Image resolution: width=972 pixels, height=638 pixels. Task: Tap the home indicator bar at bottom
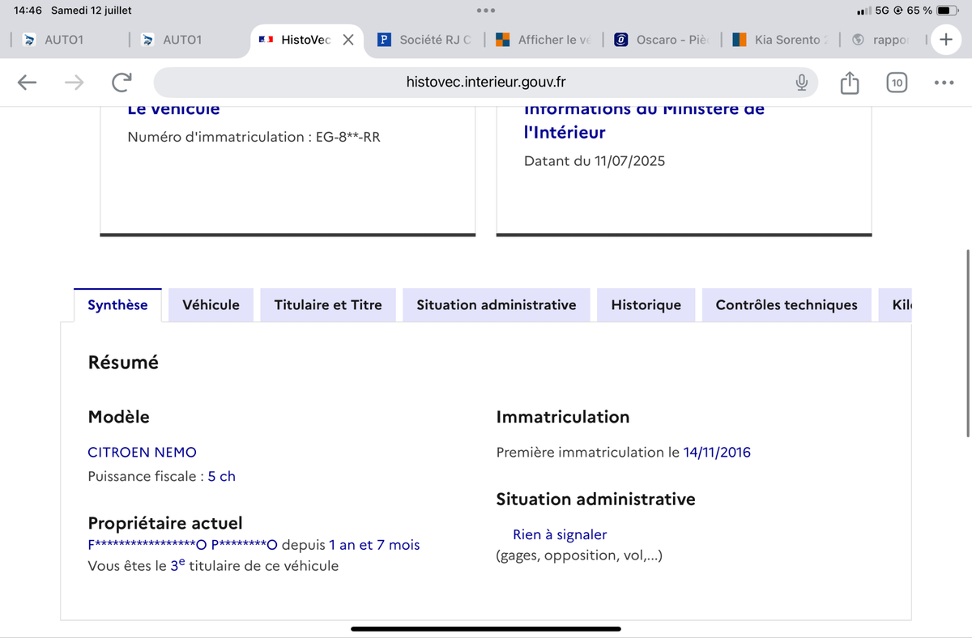(486, 628)
